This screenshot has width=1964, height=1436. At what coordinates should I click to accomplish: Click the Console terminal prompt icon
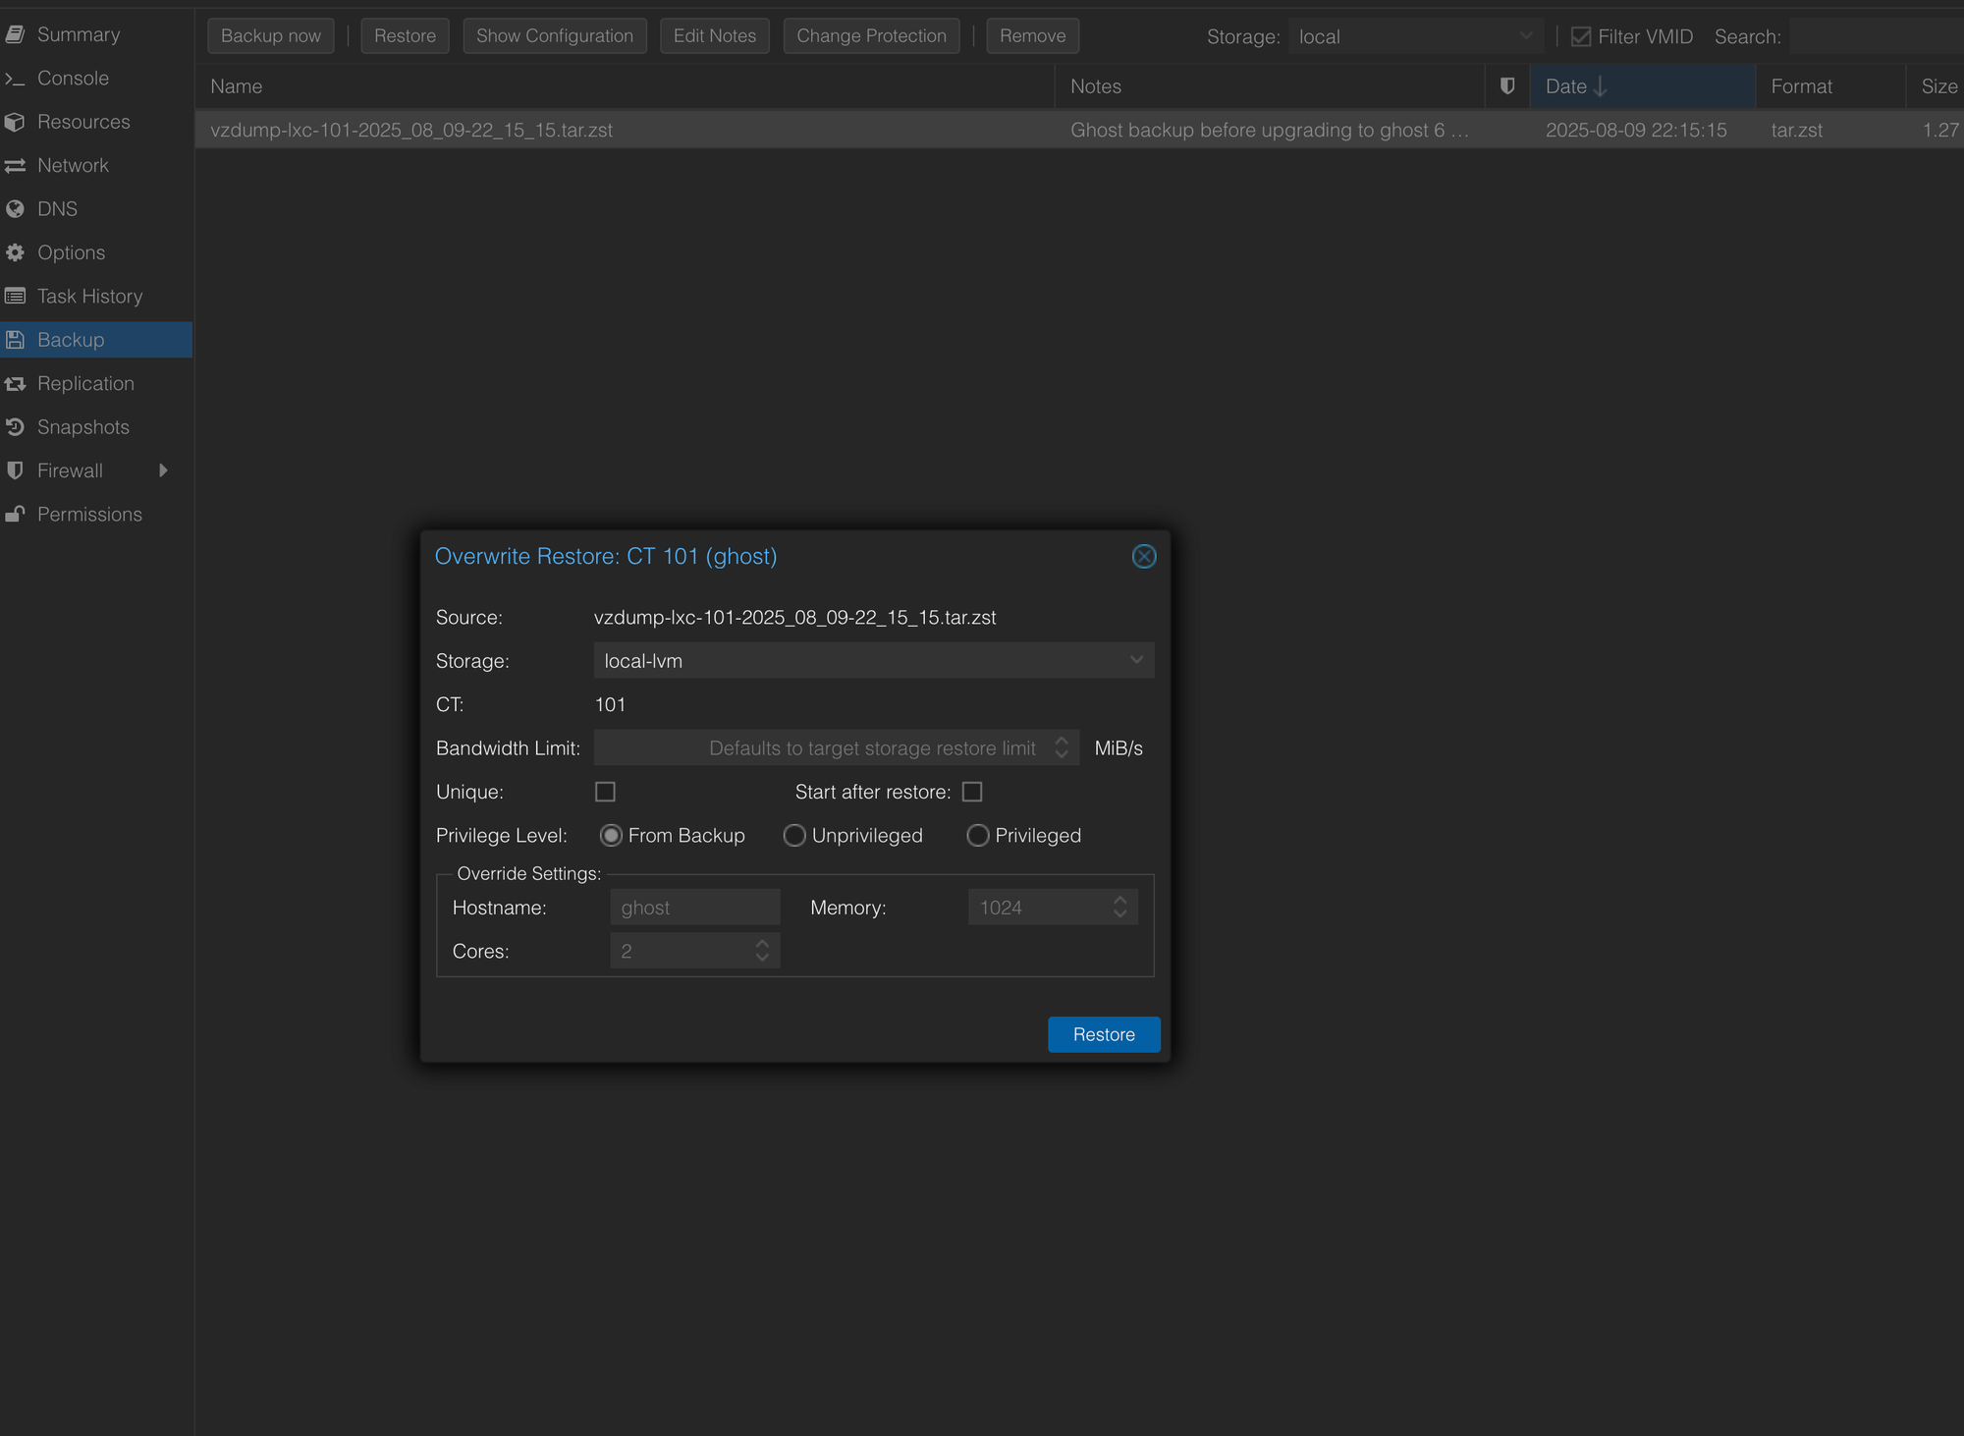click(15, 79)
